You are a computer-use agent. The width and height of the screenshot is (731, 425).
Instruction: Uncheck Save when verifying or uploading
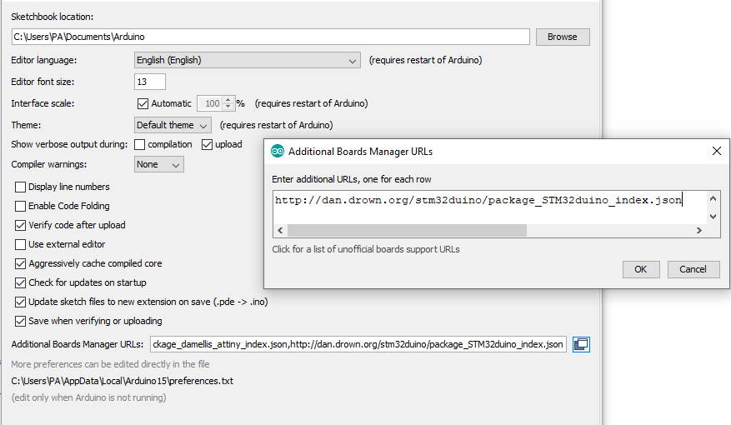[20, 321]
